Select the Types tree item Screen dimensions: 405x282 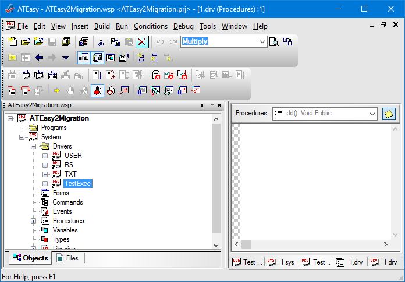click(61, 239)
